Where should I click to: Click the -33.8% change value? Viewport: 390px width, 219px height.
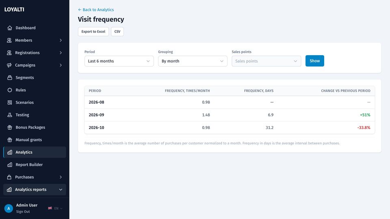[364, 127]
